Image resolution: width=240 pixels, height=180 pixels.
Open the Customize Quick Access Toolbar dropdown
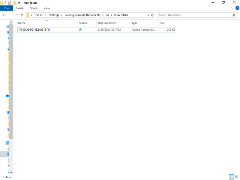click(x=19, y=3)
